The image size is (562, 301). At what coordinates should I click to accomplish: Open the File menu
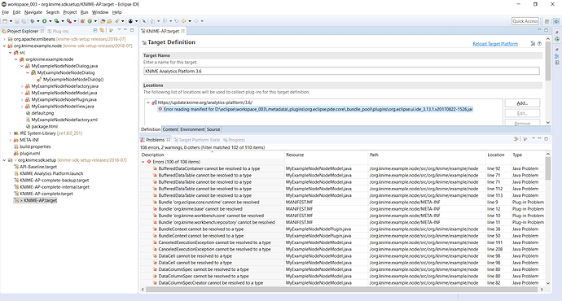[x=6, y=12]
